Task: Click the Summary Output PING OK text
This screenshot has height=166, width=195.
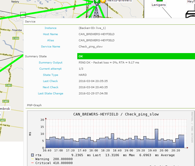Action: [x=109, y=63]
